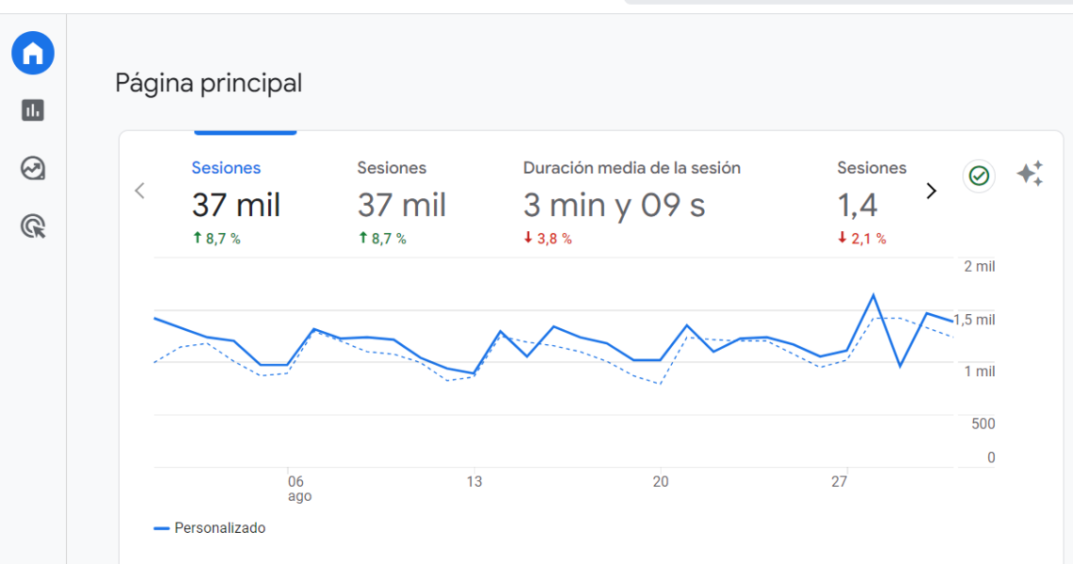Viewport: 1073px width, 564px height.
Task: Open the Explore trend icon in sidebar
Action: click(x=33, y=168)
